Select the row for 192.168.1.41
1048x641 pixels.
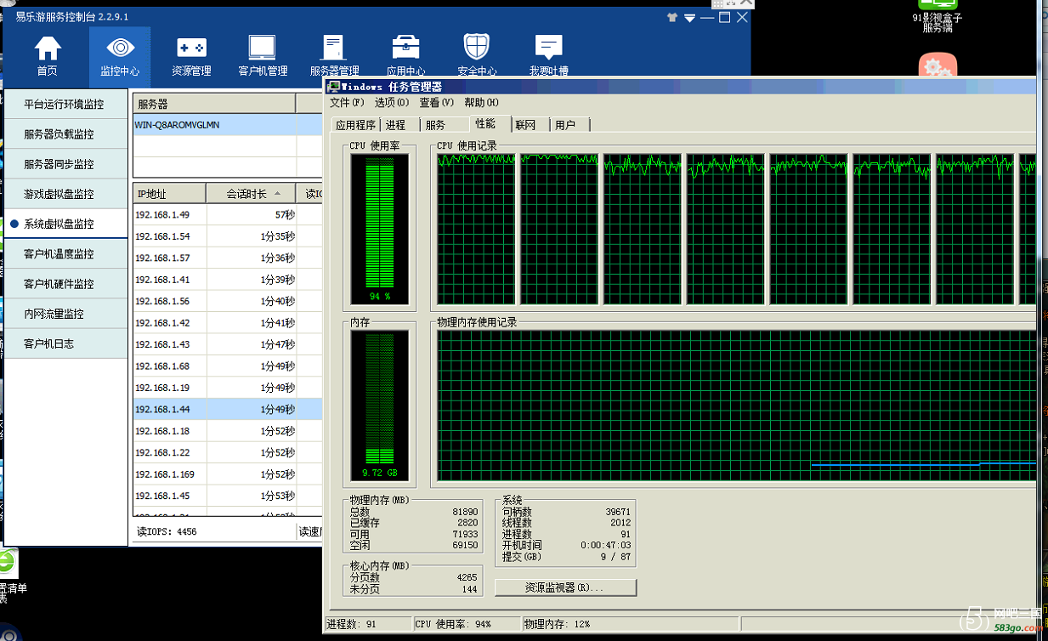pyautogui.click(x=228, y=280)
